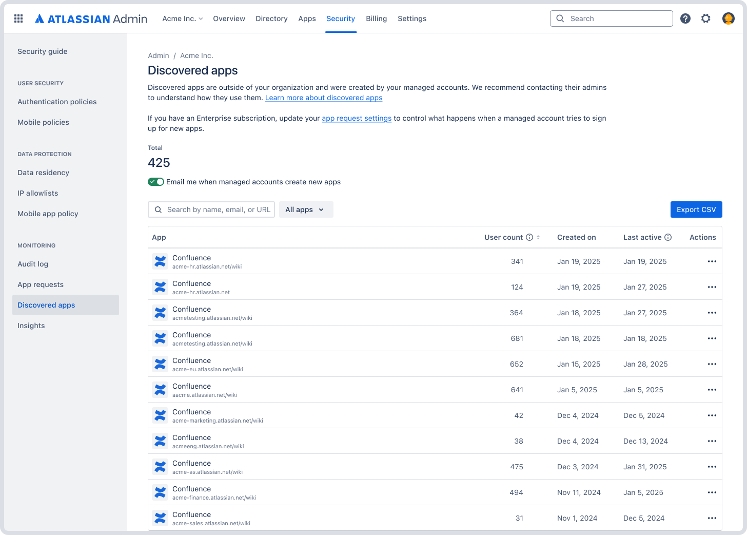Open the user profile avatar
The image size is (747, 535).
pyautogui.click(x=729, y=18)
